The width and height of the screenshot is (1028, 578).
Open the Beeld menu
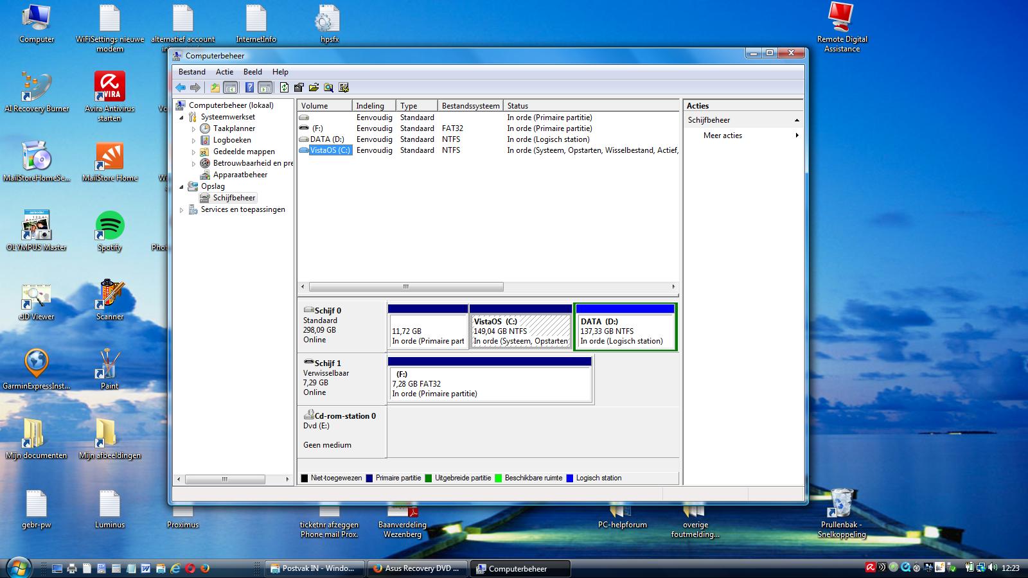[253, 72]
